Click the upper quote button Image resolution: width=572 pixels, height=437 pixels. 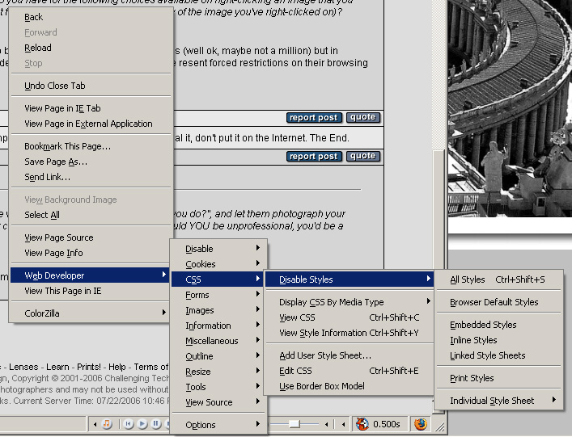pyautogui.click(x=363, y=117)
